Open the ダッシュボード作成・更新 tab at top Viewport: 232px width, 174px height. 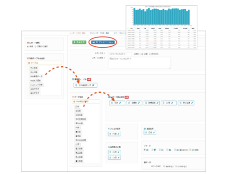click(100, 33)
